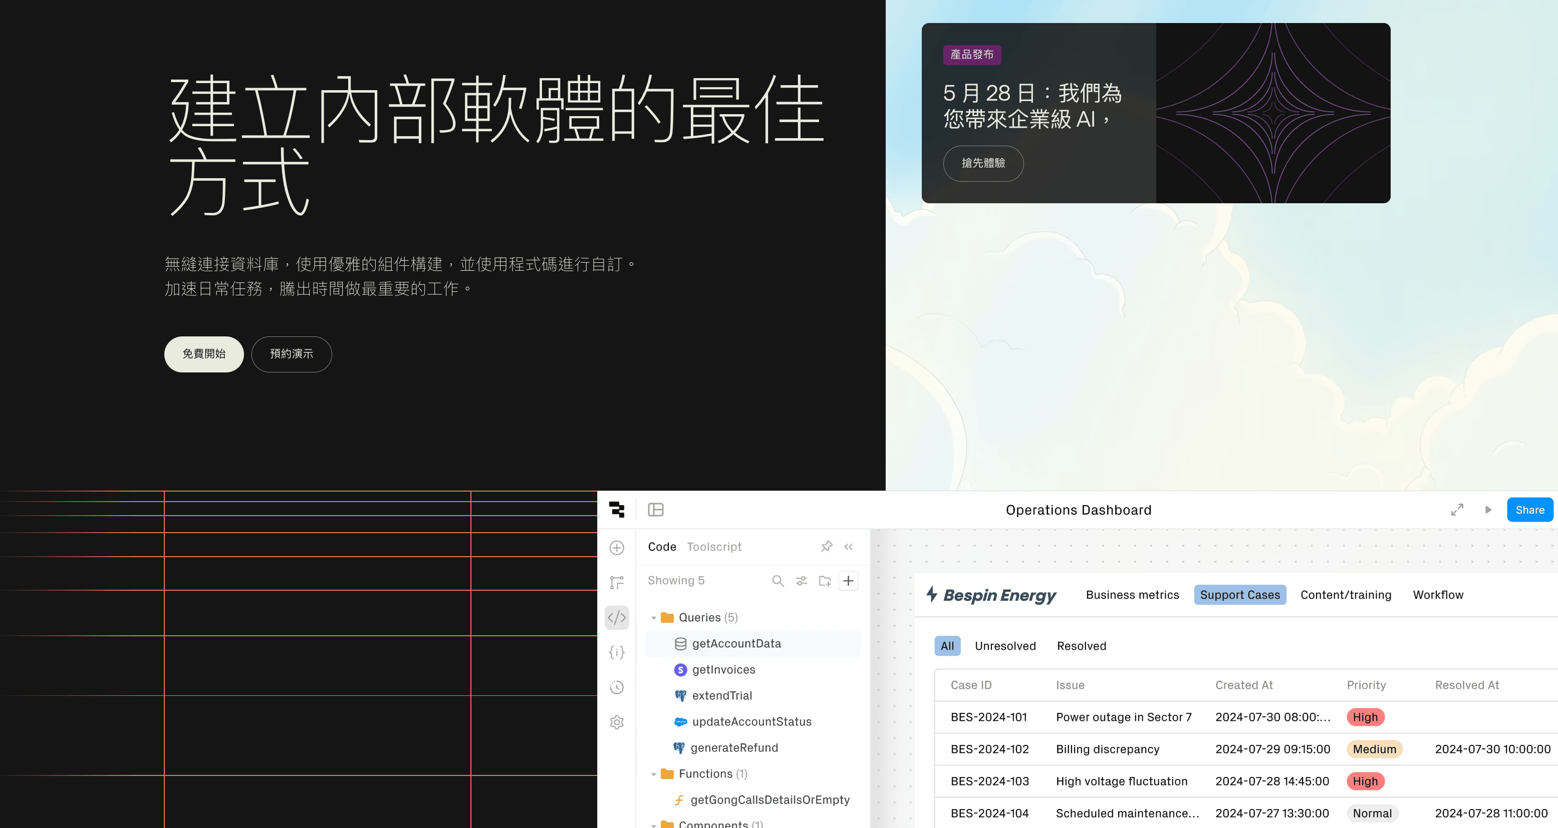Click the function icon next to getGongCallsDetailsOrEmpty

(x=679, y=800)
